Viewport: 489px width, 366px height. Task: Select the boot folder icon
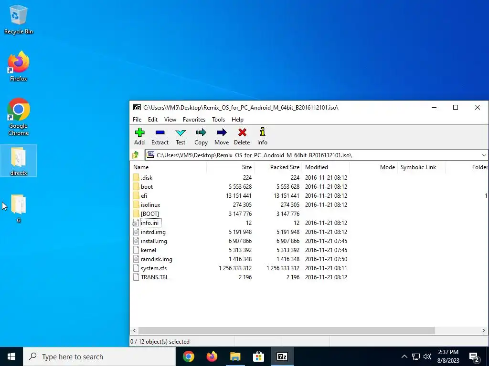click(136, 186)
